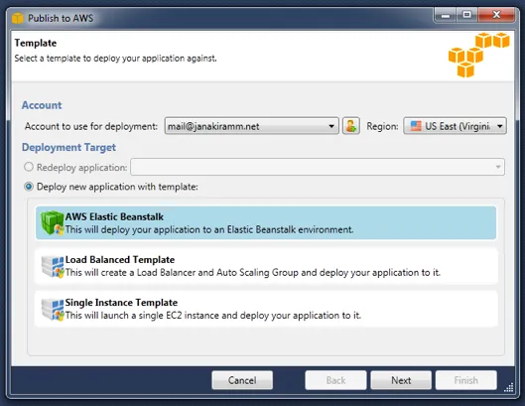This screenshot has height=406, width=525.
Task: Click the 'Region:' label
Action: coord(382,126)
